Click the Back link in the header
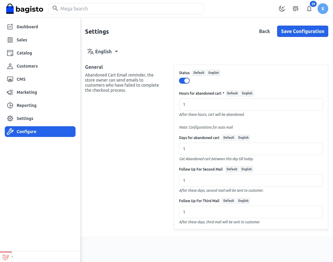Screen dimensions: 333x262 pos(264,31)
